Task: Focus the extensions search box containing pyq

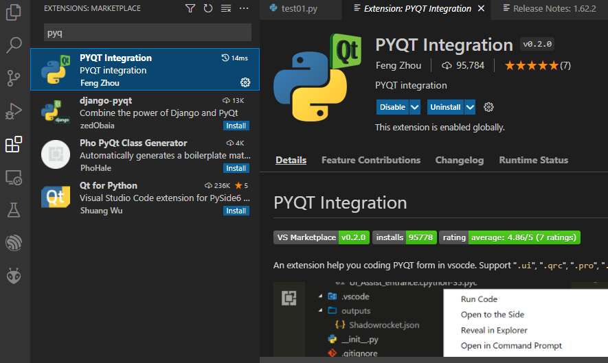Action: pos(147,32)
